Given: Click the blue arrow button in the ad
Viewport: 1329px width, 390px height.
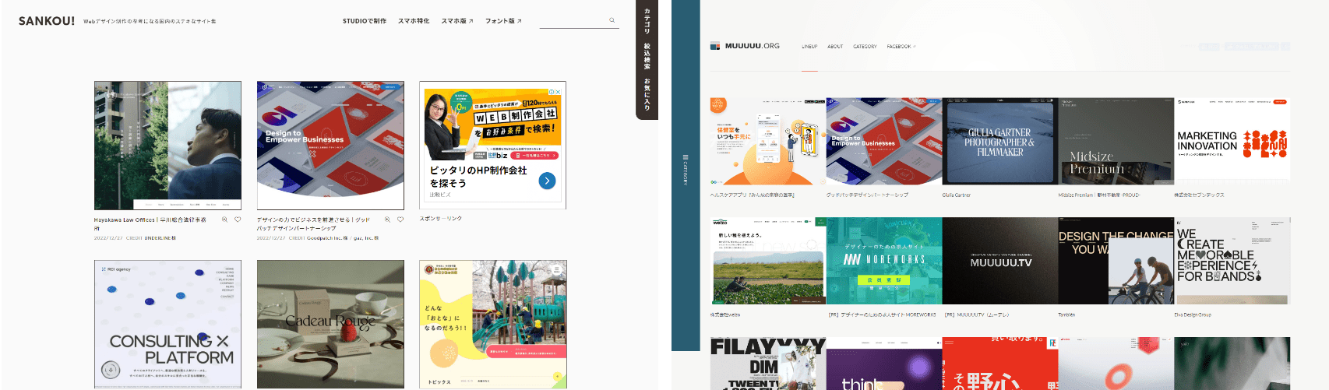Looking at the screenshot, I should point(547,181).
